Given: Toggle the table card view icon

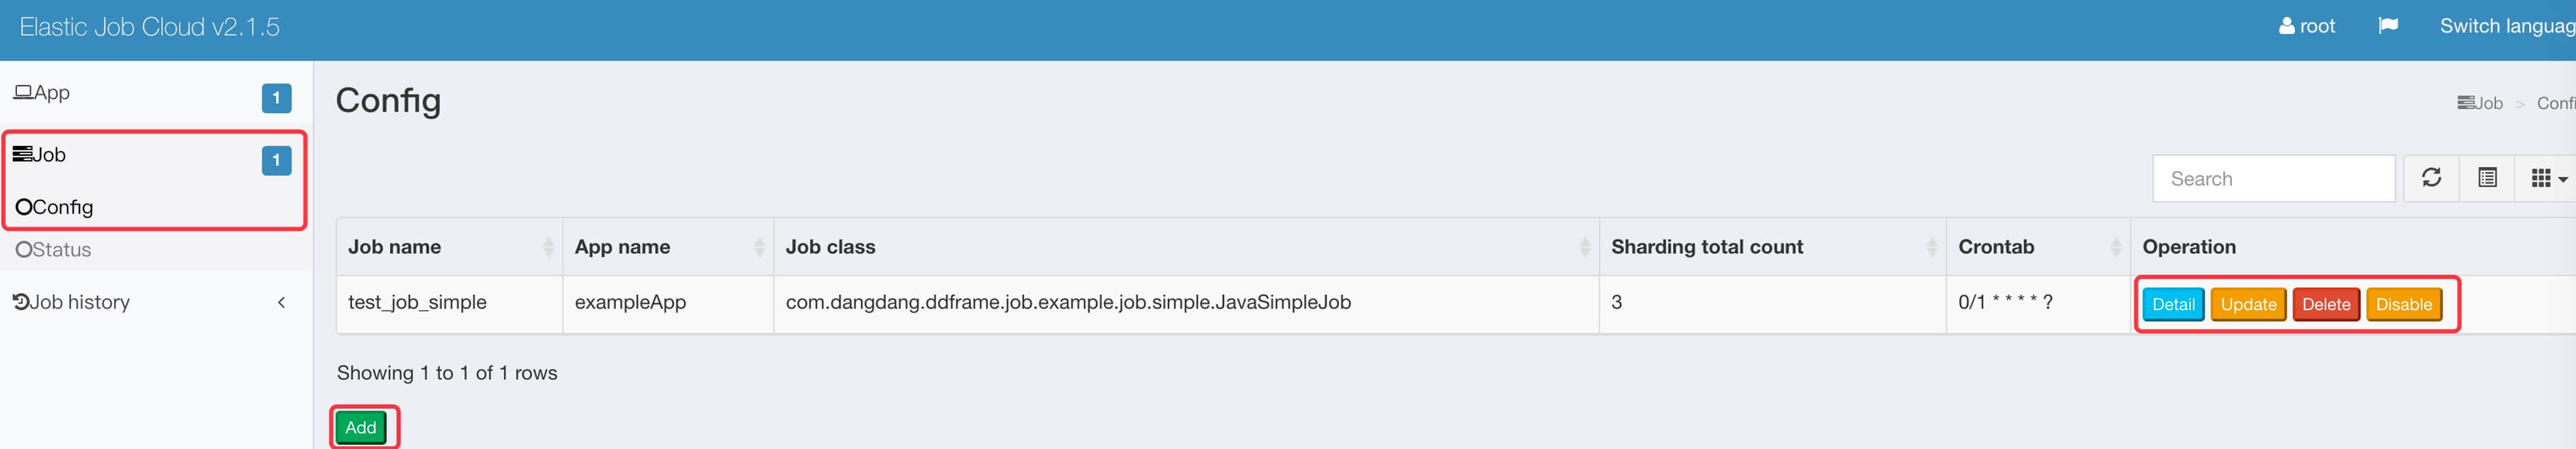Looking at the screenshot, I should (x=2487, y=178).
